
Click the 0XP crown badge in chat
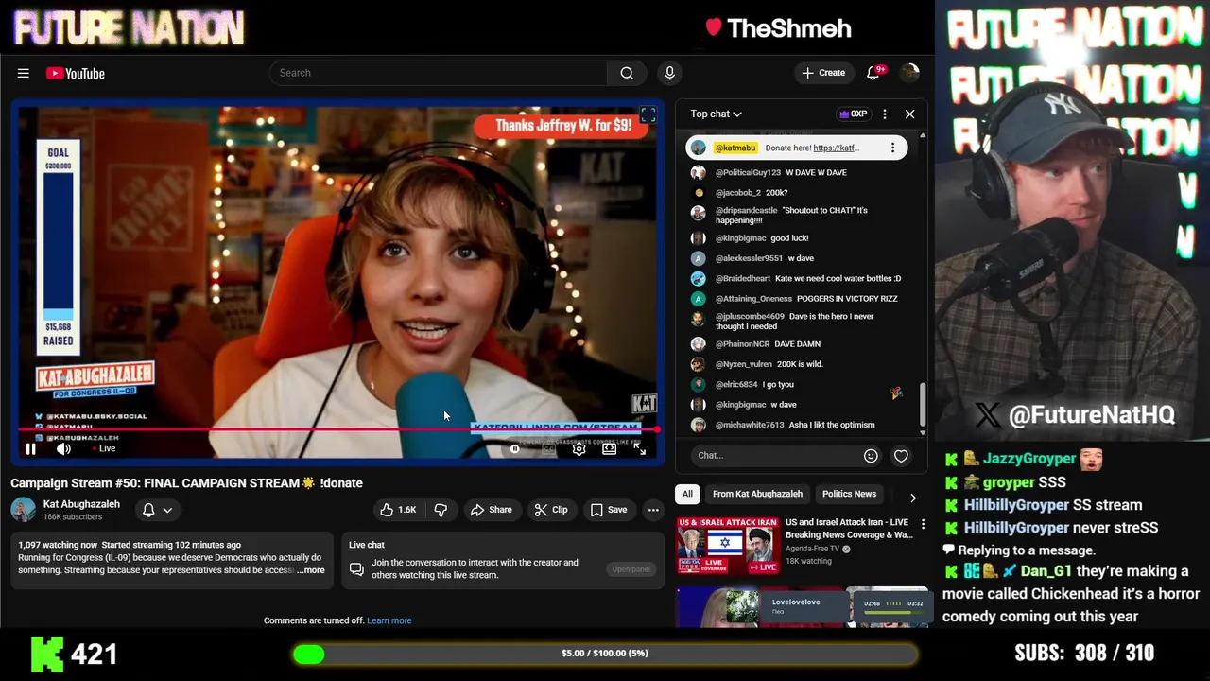pyautogui.click(x=853, y=113)
